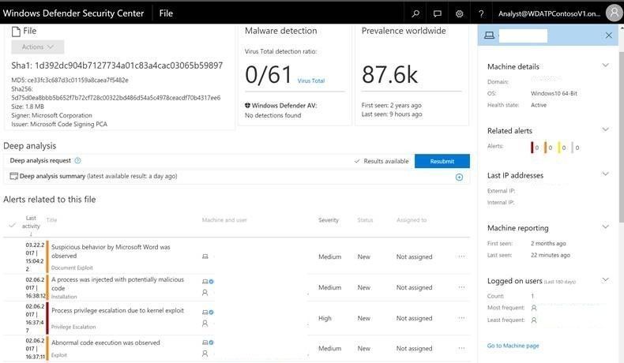Click user icon in process injected alert row
The image size is (624, 363).
coord(205,293)
